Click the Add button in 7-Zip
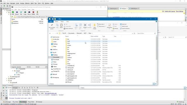The width and height of the screenshot is (187, 105). [x=13, y=13]
